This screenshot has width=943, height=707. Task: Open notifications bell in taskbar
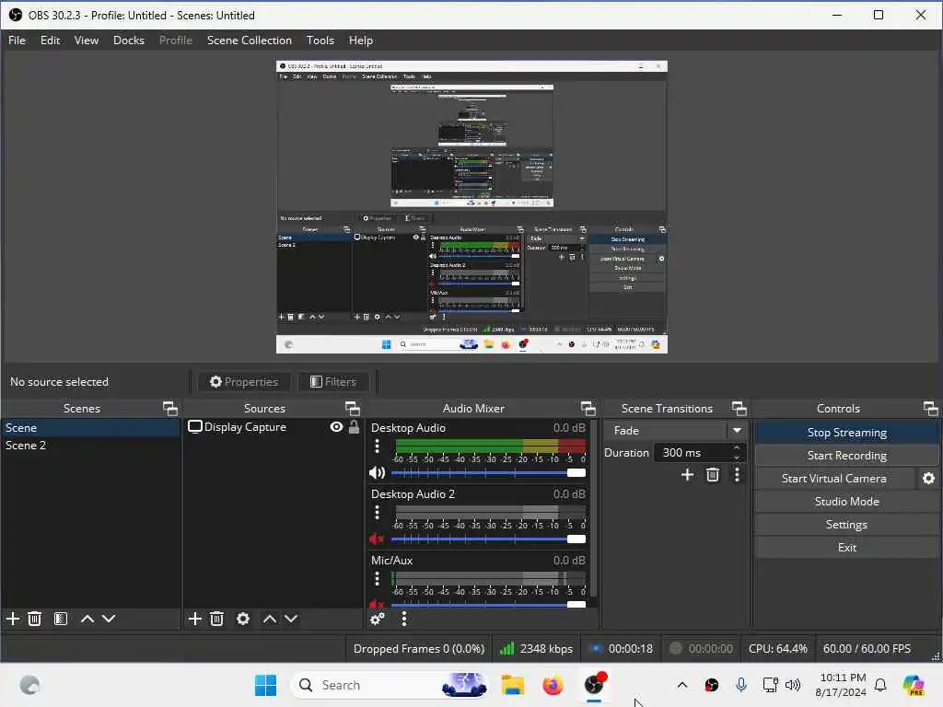(880, 685)
